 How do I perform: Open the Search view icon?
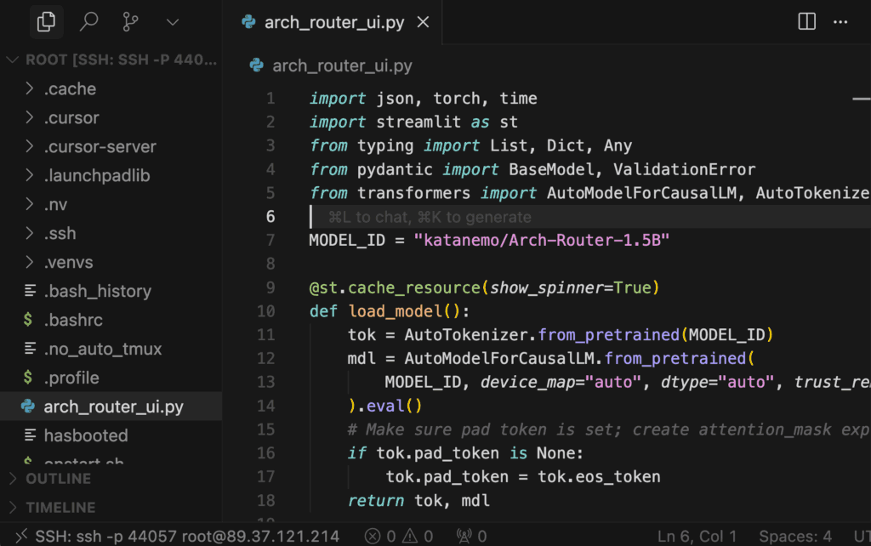(88, 22)
